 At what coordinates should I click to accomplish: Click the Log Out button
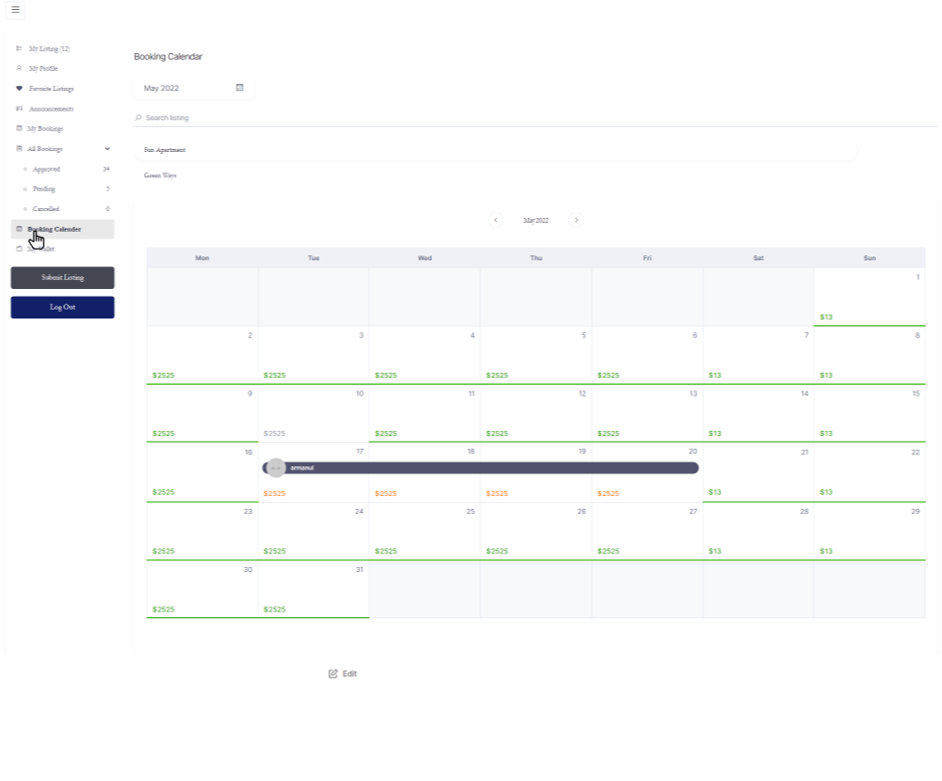pyautogui.click(x=62, y=308)
